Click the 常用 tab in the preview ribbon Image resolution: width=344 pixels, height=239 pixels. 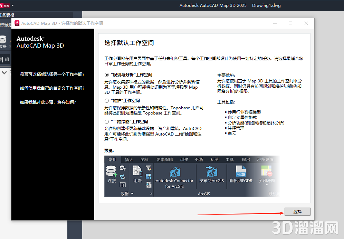(x=113, y=159)
